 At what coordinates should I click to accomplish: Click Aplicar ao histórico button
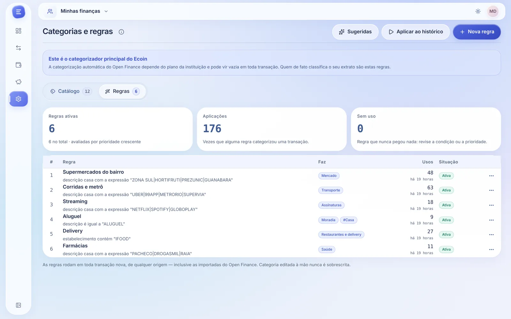(x=416, y=32)
